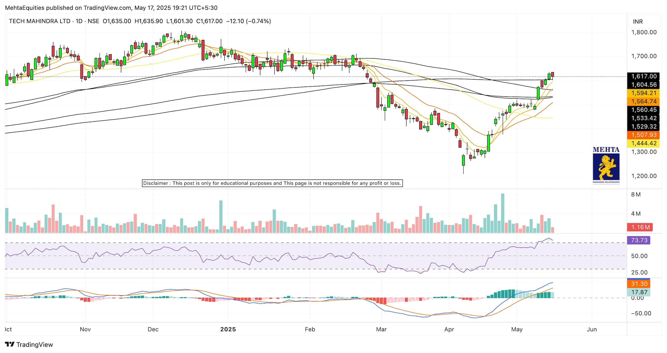This screenshot has width=667, height=353.
Task: Click the TECH MAHINDRA LTD symbol title
Action: pos(39,21)
